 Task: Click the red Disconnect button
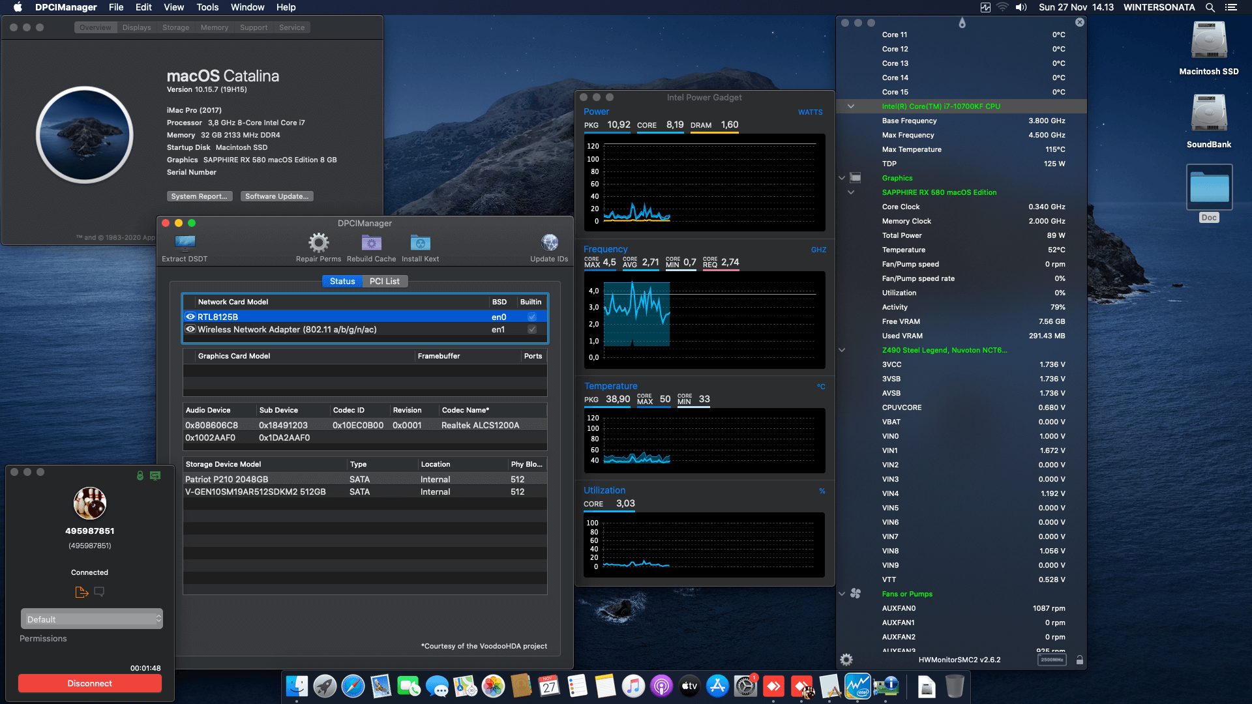point(90,683)
